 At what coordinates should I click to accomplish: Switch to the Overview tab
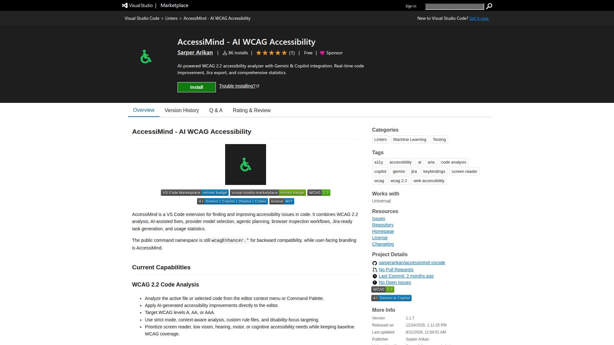click(144, 110)
